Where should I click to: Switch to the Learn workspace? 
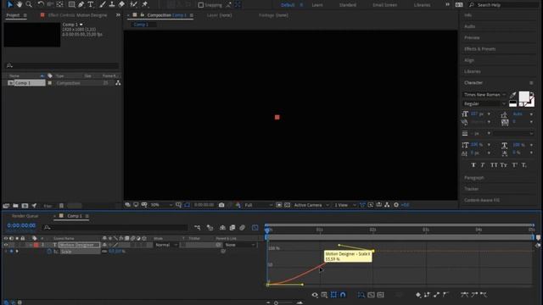point(317,5)
